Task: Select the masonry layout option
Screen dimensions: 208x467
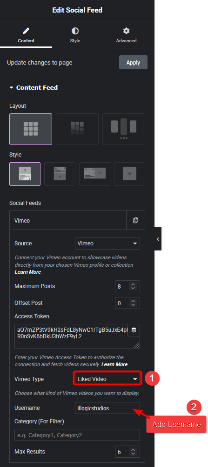Action: 77,129
